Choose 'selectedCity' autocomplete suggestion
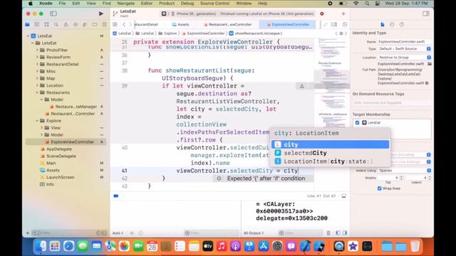The image size is (456, 256). tap(330, 153)
